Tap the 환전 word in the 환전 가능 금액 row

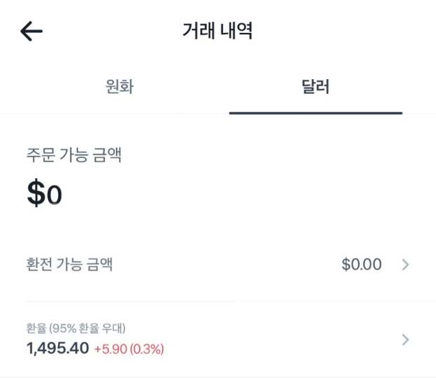point(41,265)
